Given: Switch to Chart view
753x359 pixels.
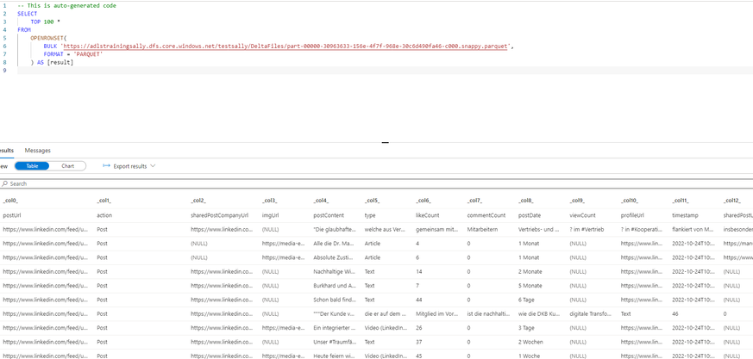Looking at the screenshot, I should [x=68, y=166].
